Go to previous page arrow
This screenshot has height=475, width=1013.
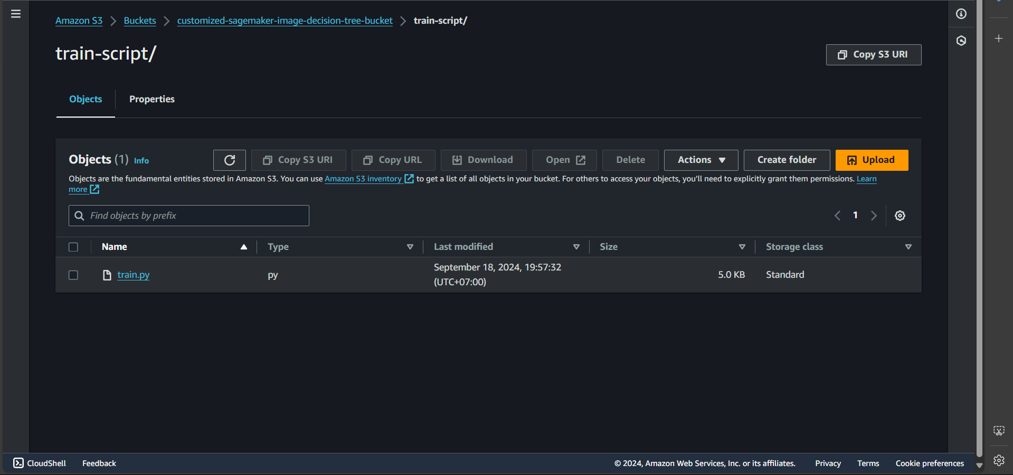(x=837, y=216)
